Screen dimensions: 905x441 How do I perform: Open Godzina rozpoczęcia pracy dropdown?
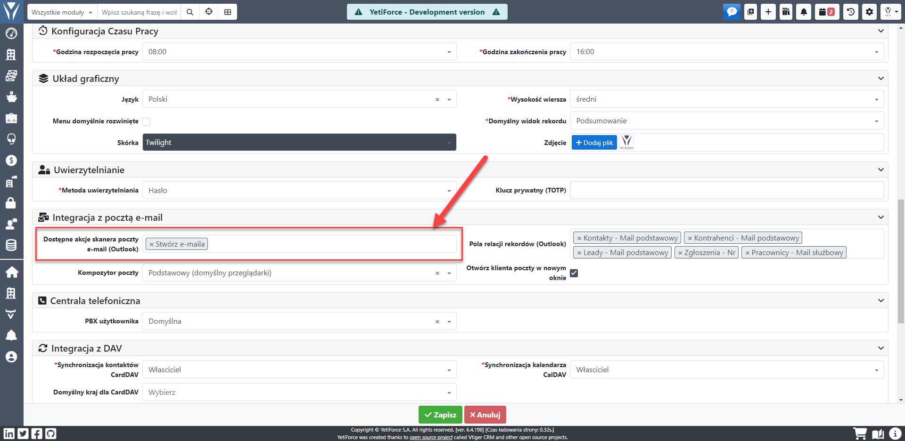coord(299,52)
